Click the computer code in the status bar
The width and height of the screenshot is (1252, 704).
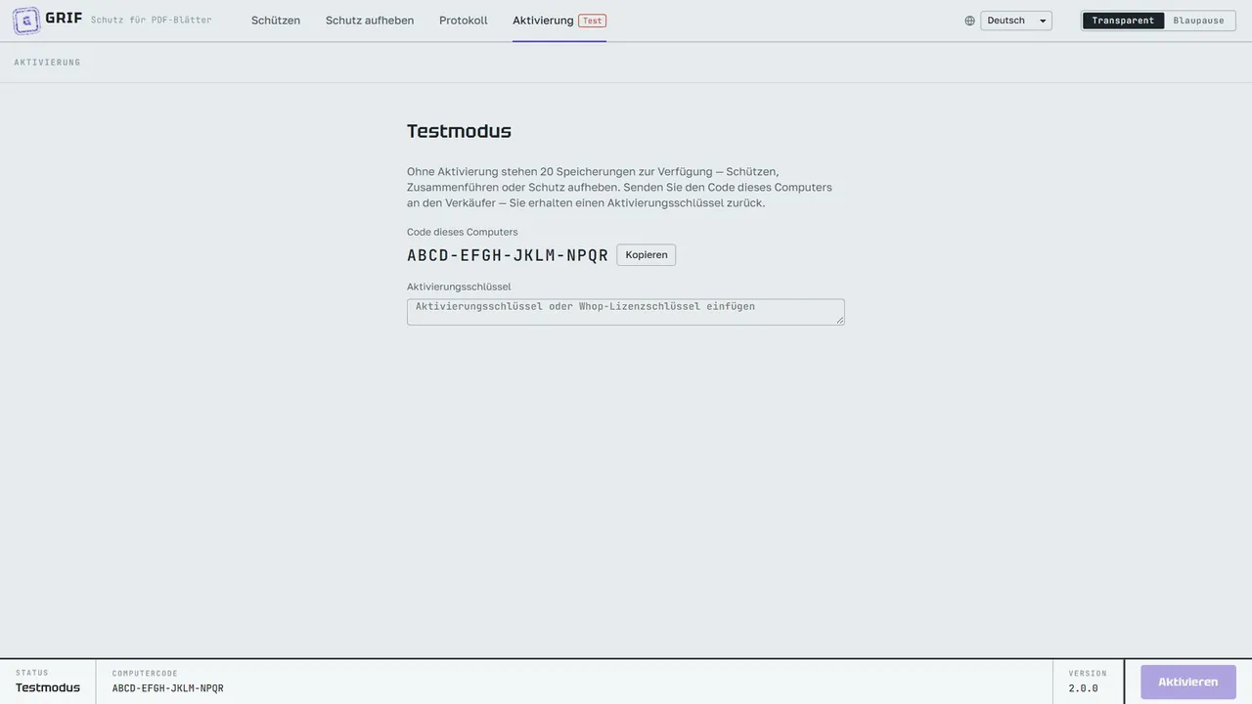point(168,688)
